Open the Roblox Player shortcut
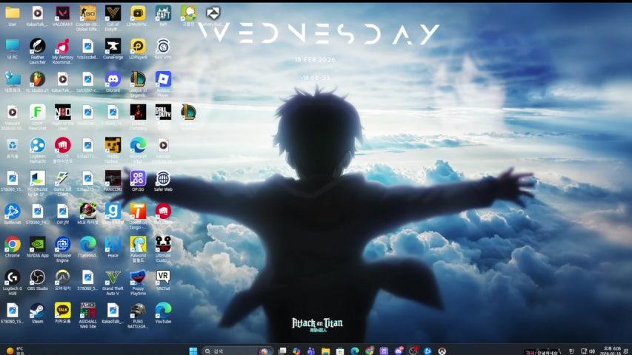Viewport: 632px width, 355px height. coord(163,84)
